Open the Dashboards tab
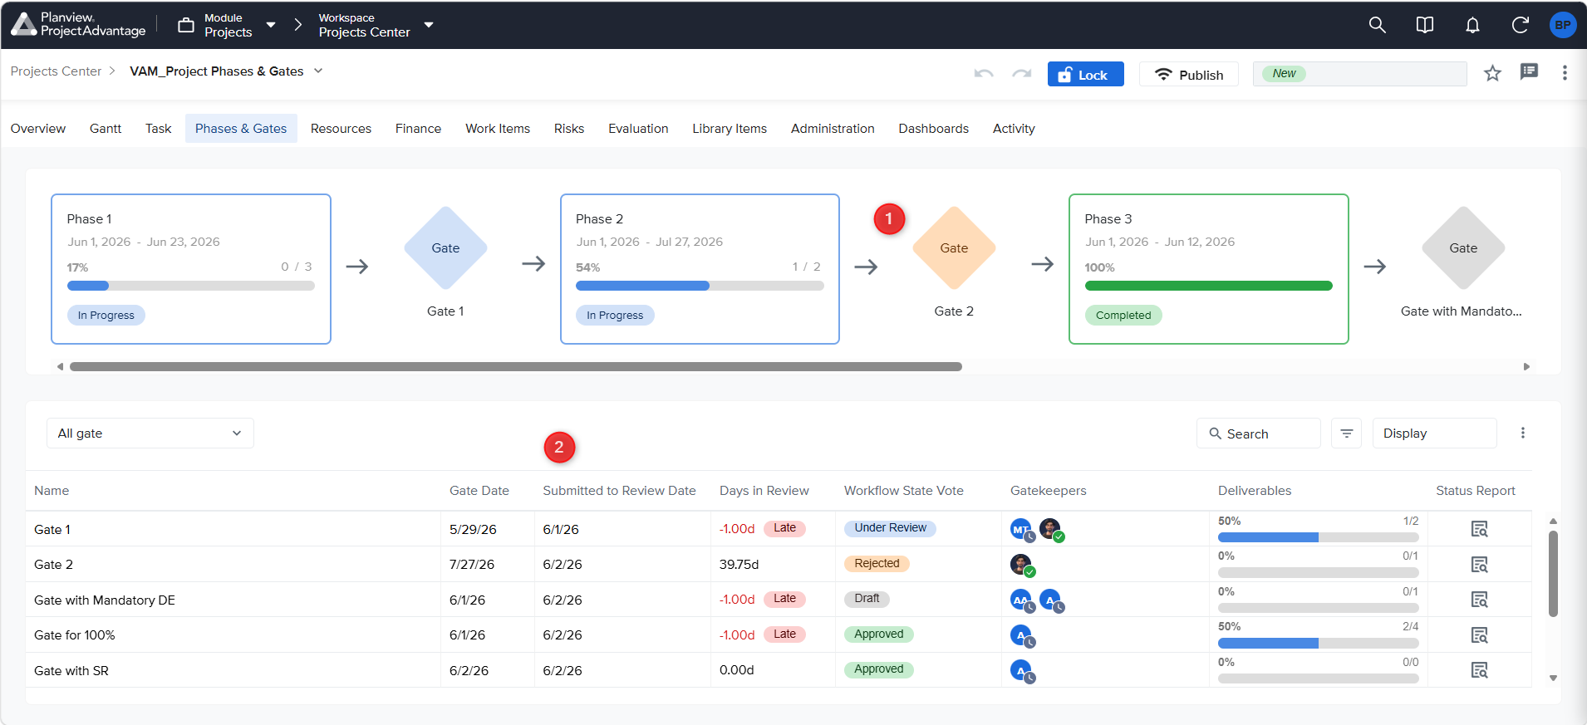The width and height of the screenshot is (1587, 725). [933, 129]
